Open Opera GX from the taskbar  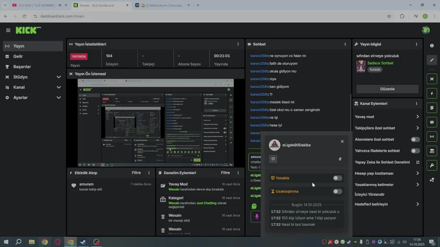[57, 242]
